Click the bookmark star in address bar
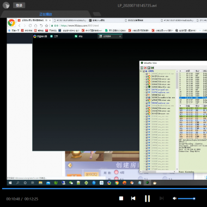207x207 pixels. coord(46,26)
